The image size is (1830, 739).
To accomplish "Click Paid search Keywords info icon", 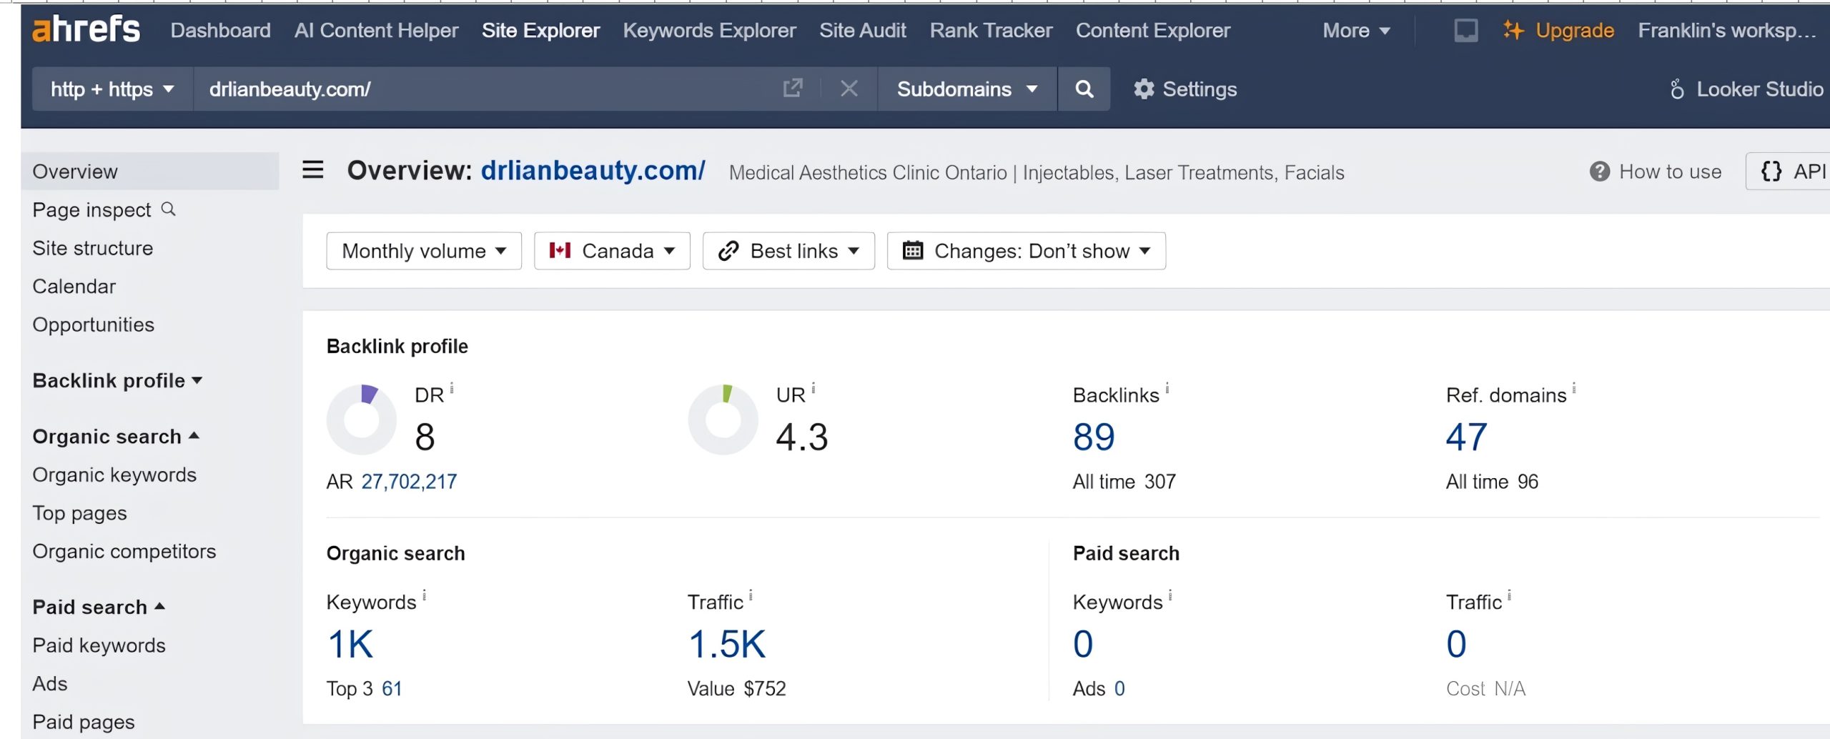I will [1170, 595].
